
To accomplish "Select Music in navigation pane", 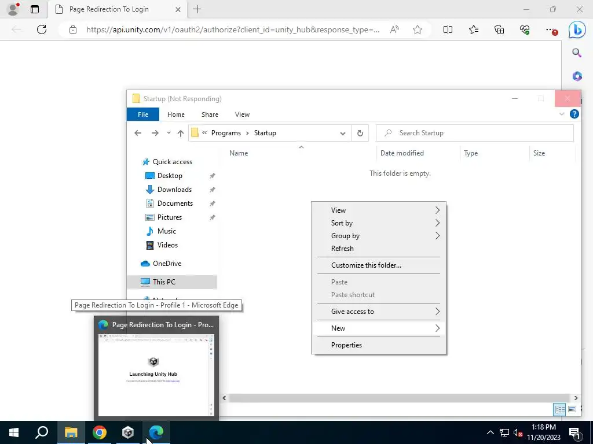I will click(166, 231).
